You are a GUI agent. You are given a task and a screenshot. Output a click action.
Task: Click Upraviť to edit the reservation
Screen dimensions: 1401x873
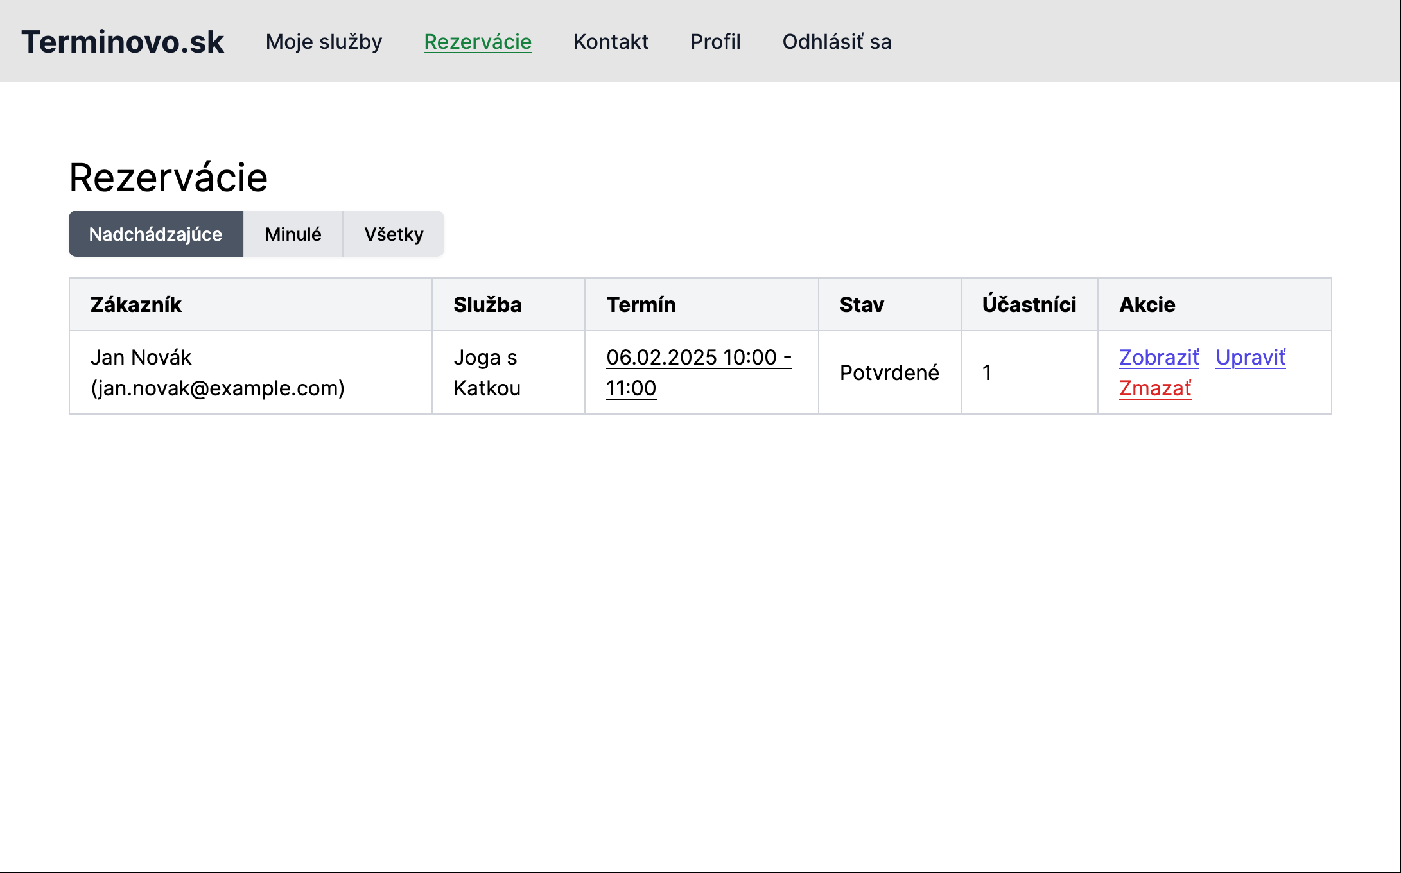coord(1250,358)
